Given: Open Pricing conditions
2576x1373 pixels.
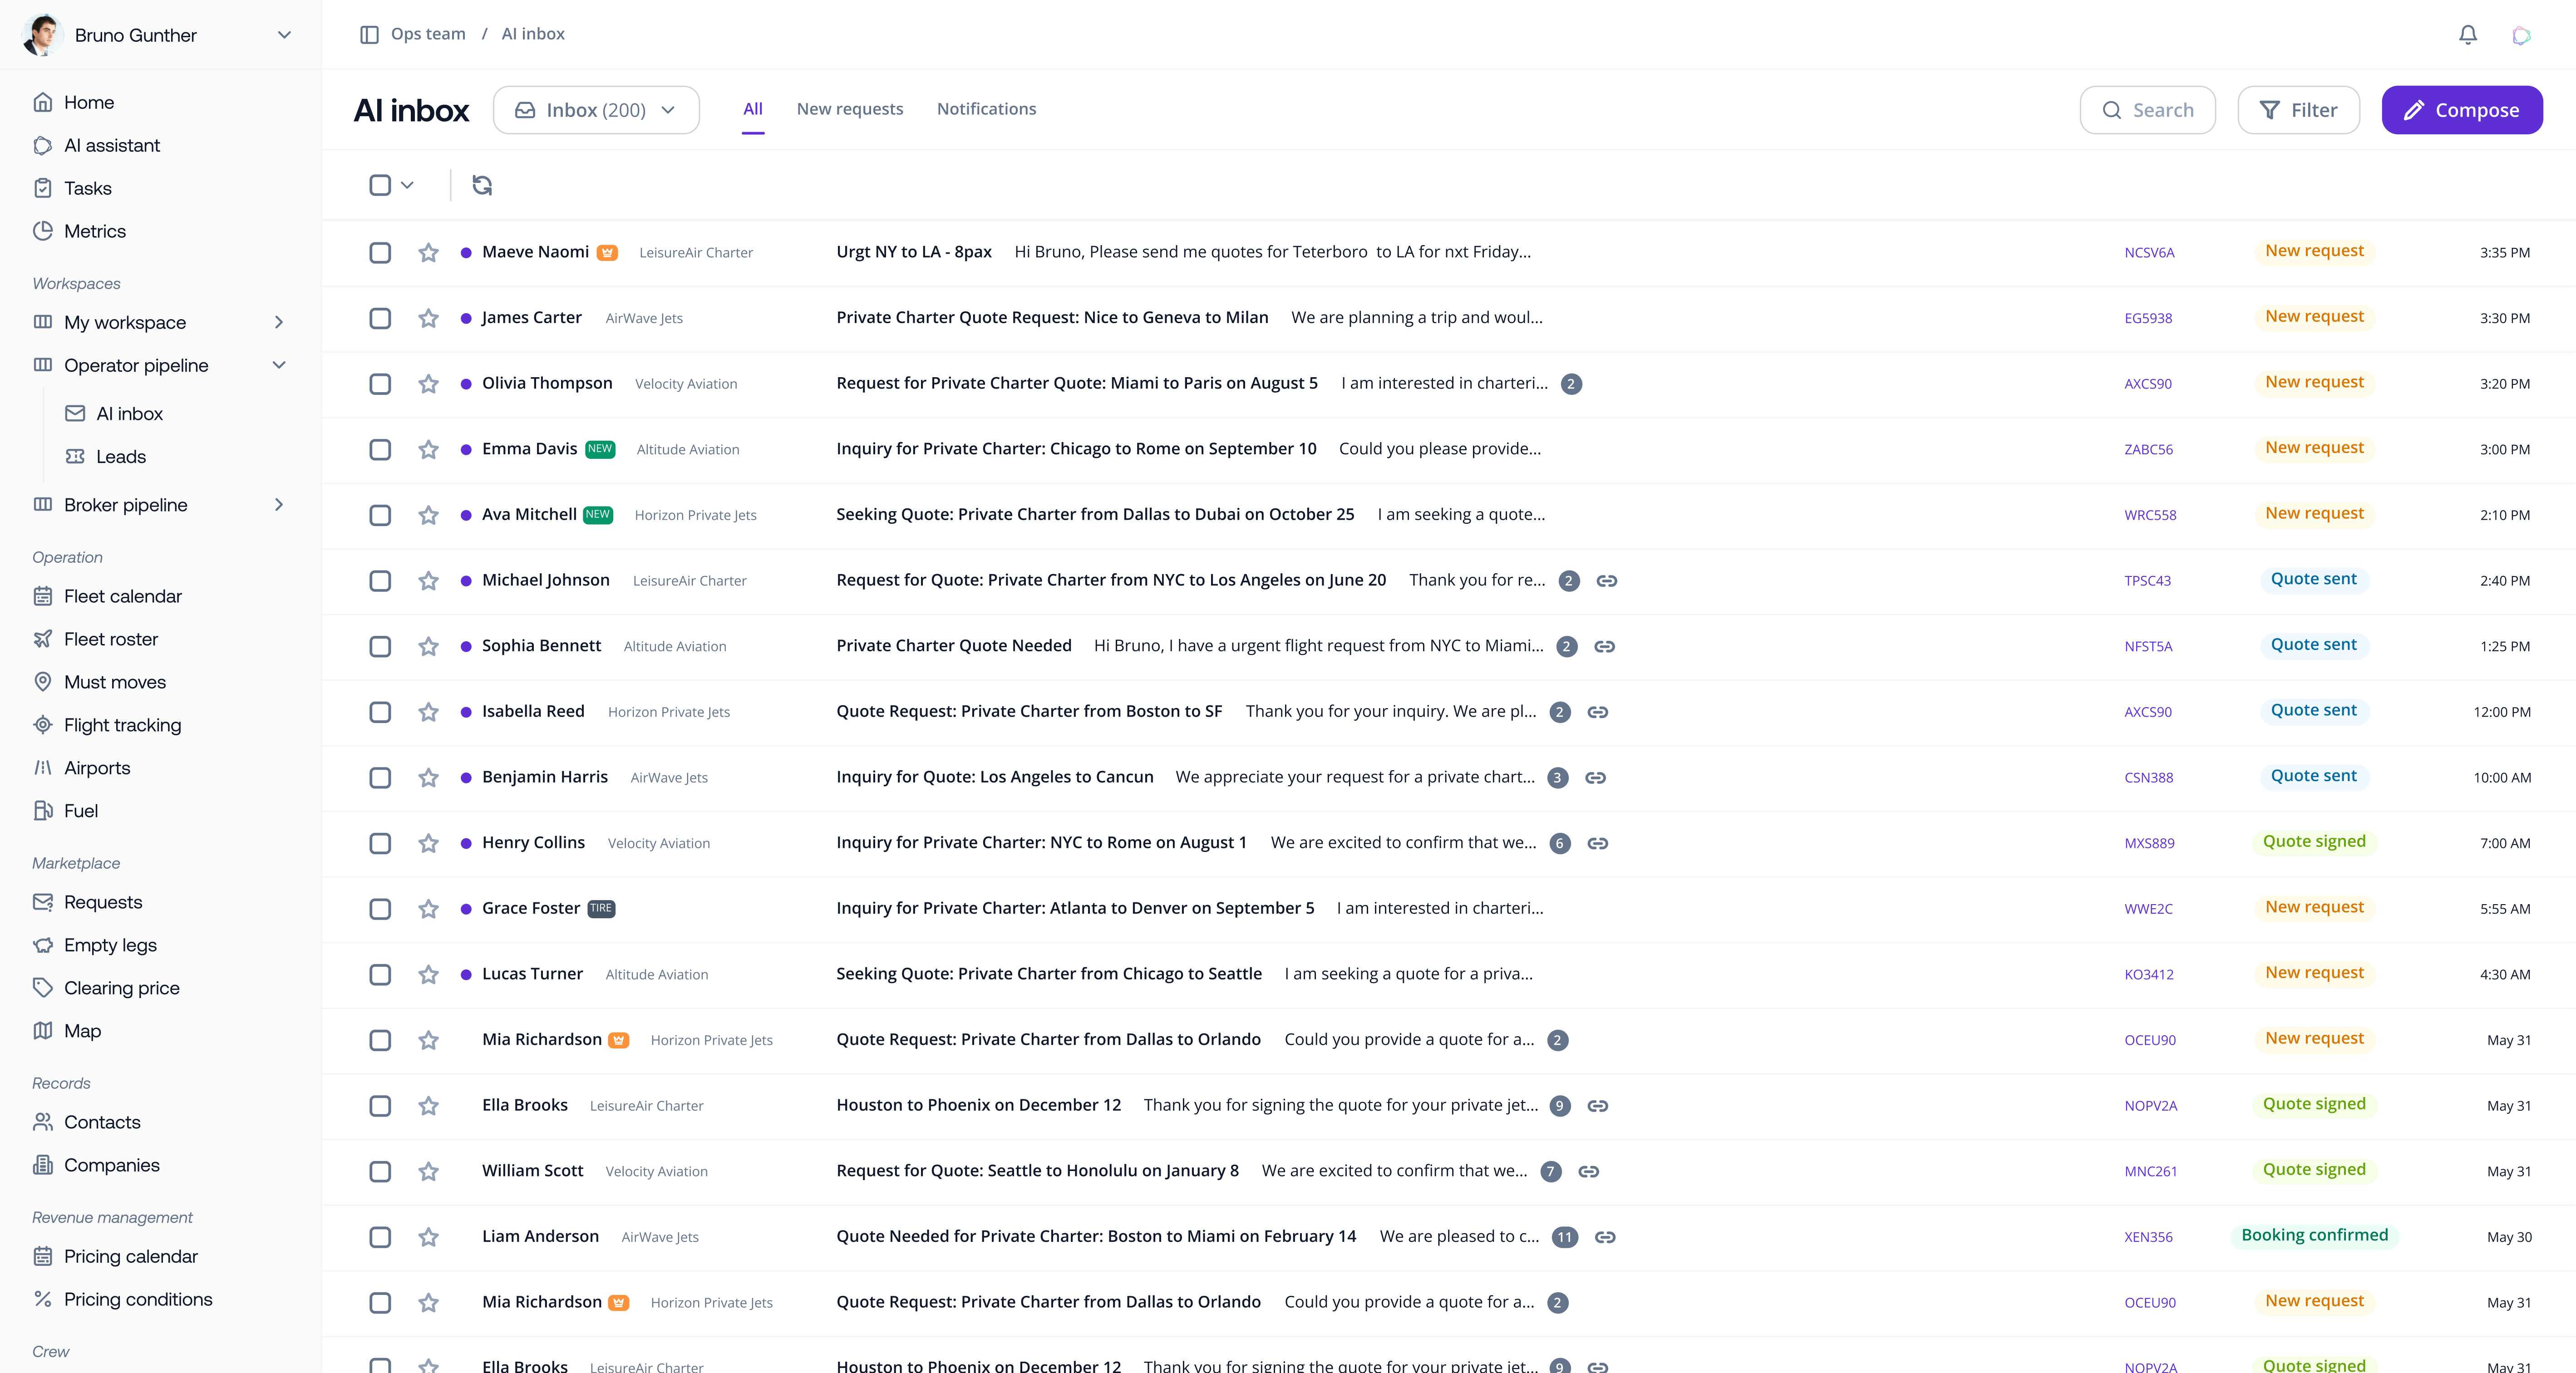Looking at the screenshot, I should point(122,1299).
